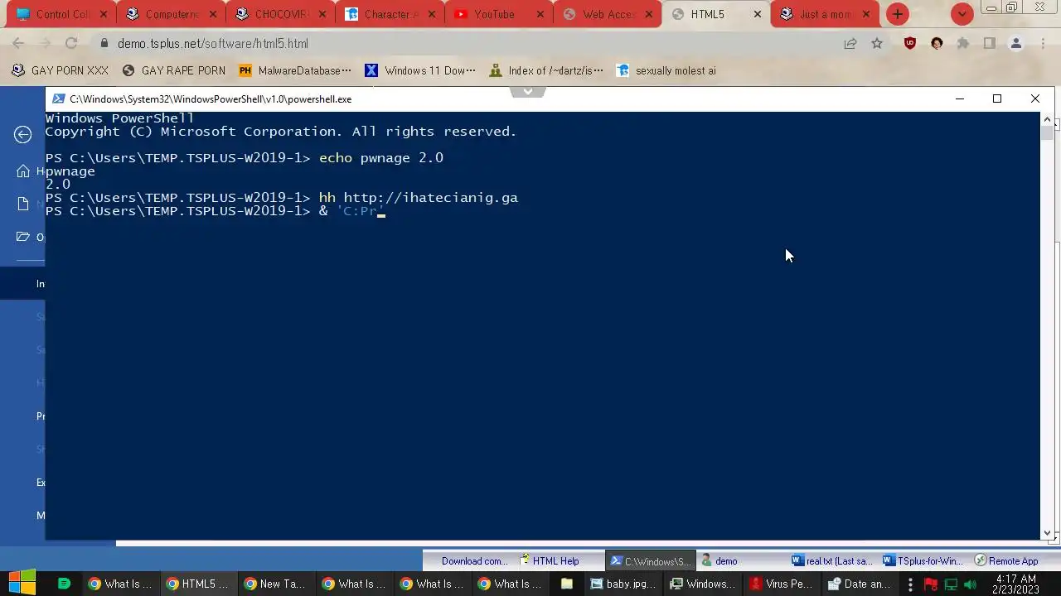Open MalwareDatabase bookmark
This screenshot has height=596, width=1061.
coord(295,70)
